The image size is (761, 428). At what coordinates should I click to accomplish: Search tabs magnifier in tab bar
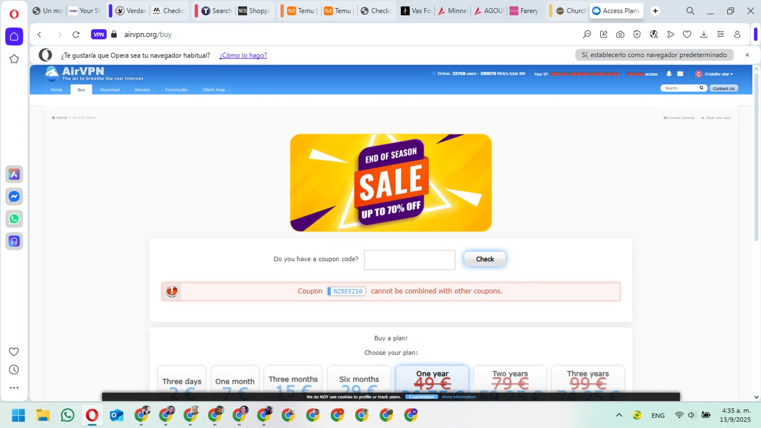(690, 11)
